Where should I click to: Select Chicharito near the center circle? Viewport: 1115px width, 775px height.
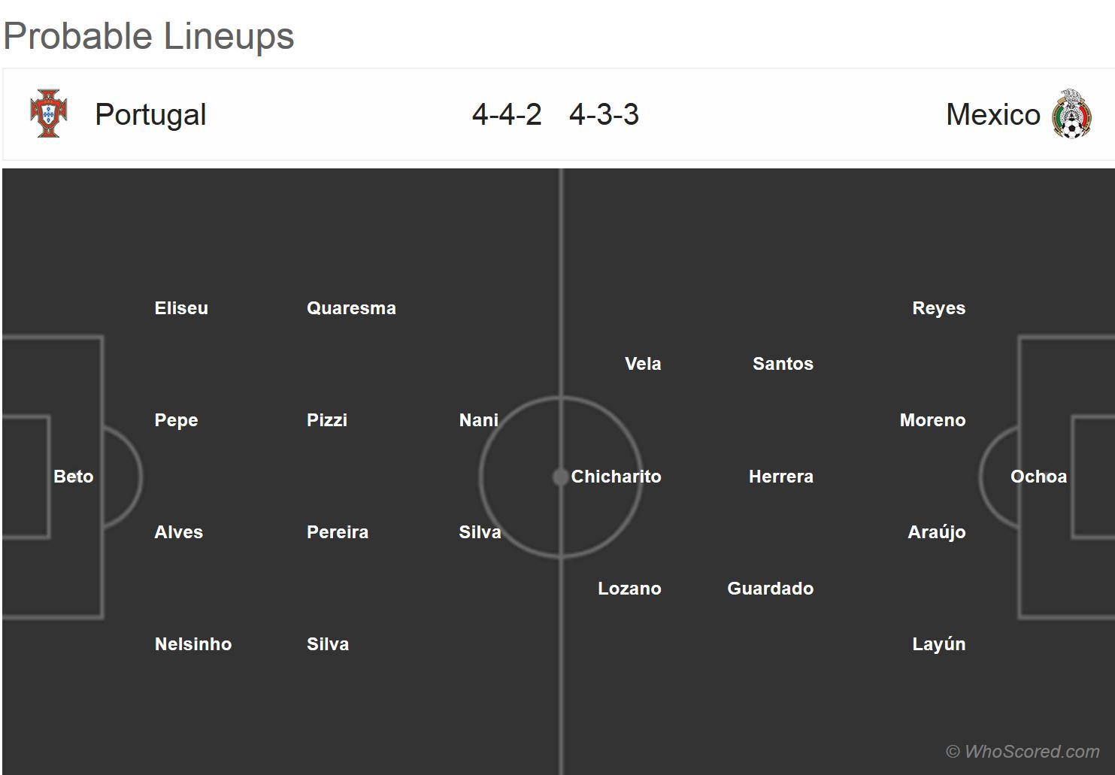[616, 477]
